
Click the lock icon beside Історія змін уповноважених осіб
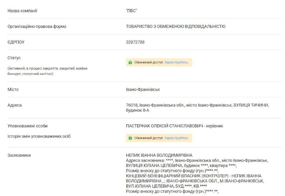[x=130, y=138]
